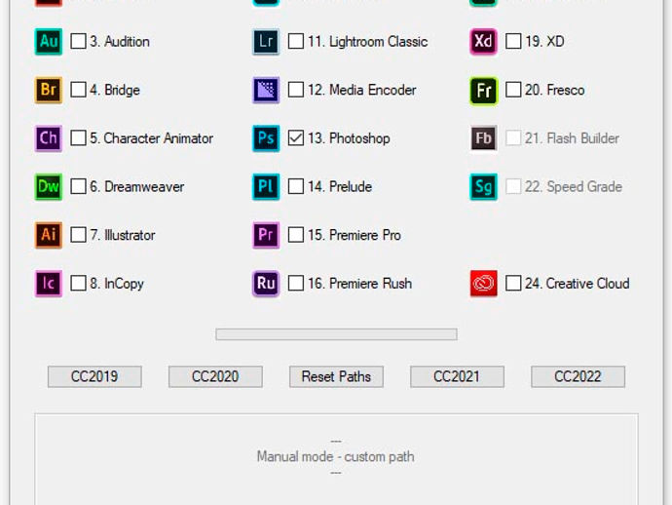
Task: Select the 6. Dreamweaver checkbox
Action: click(78, 186)
